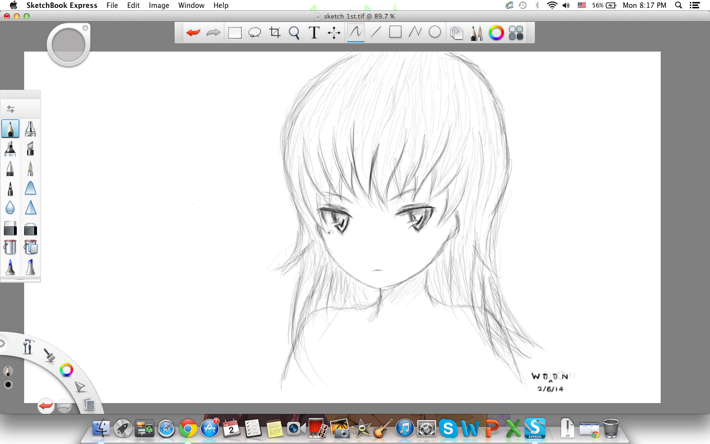Image resolution: width=710 pixels, height=444 pixels.
Task: Click current pencil brush indicator in Lagoon
Action: tap(7, 370)
